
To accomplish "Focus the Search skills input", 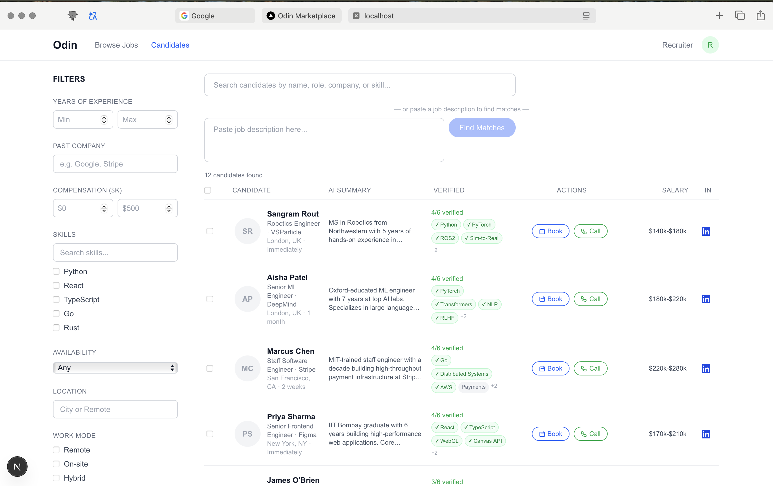I will (x=115, y=253).
